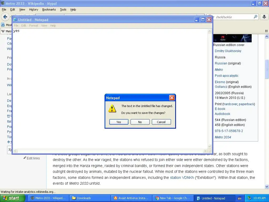269x202 pixels.
Task: Switch to New Tab Google Chrome taskbar button
Action: point(173,198)
